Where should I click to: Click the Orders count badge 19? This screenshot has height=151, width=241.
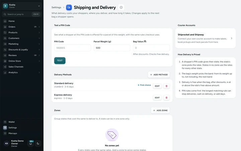tap(35, 27)
